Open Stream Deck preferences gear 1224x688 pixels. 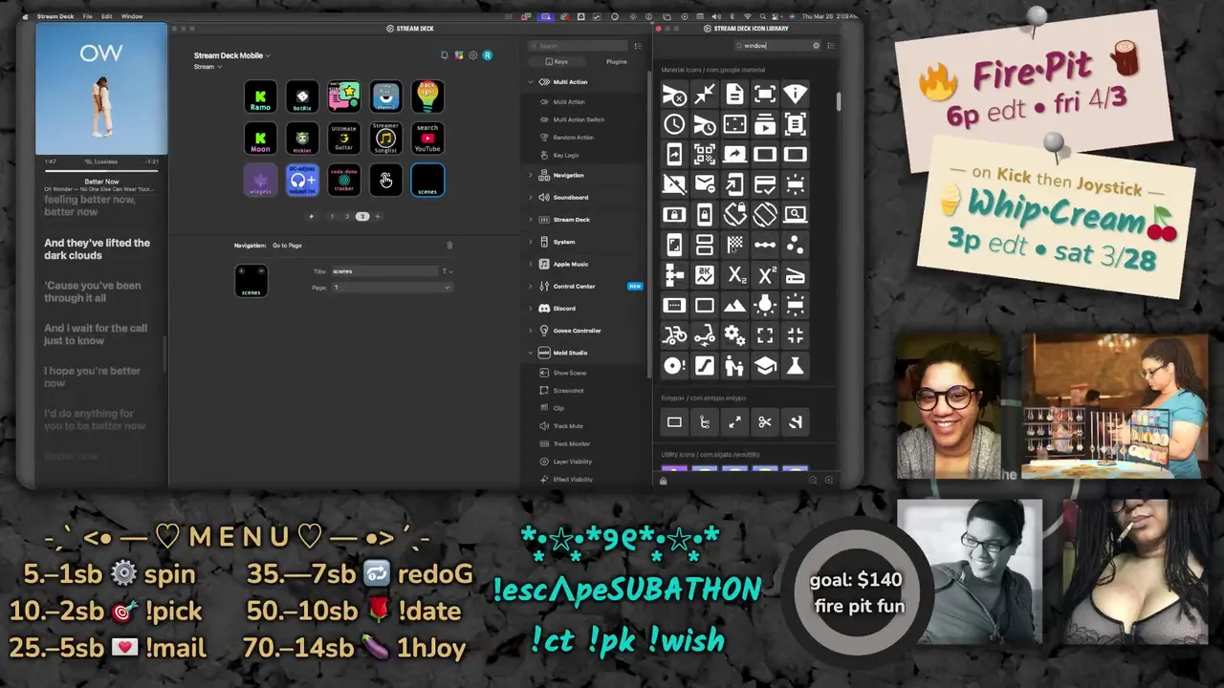tap(473, 55)
